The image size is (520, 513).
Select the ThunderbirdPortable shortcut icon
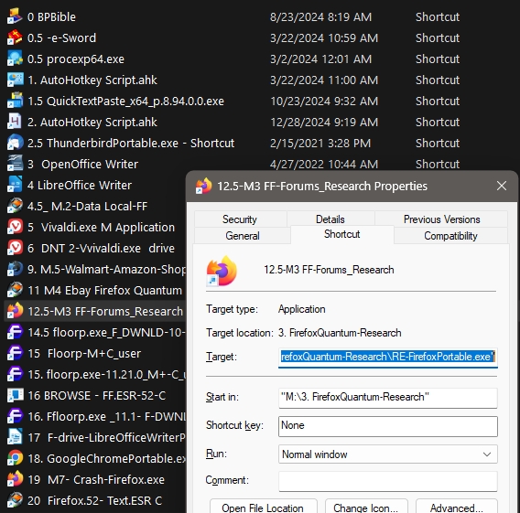15,143
